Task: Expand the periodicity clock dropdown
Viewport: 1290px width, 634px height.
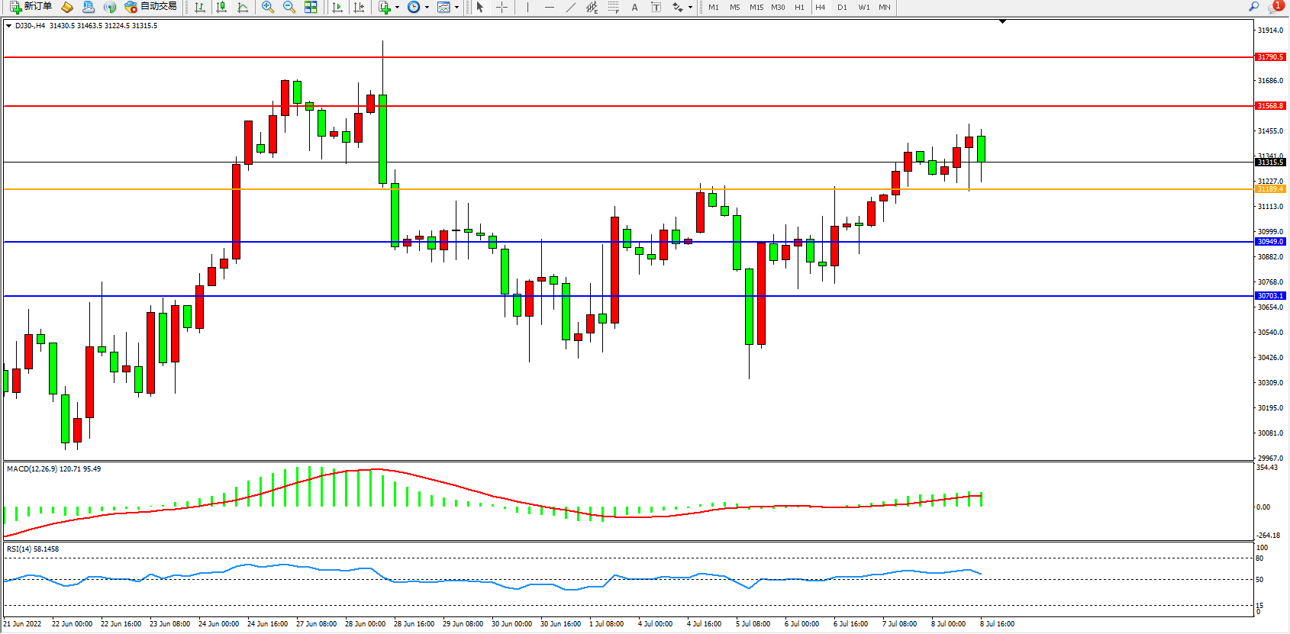Action: pos(427,8)
